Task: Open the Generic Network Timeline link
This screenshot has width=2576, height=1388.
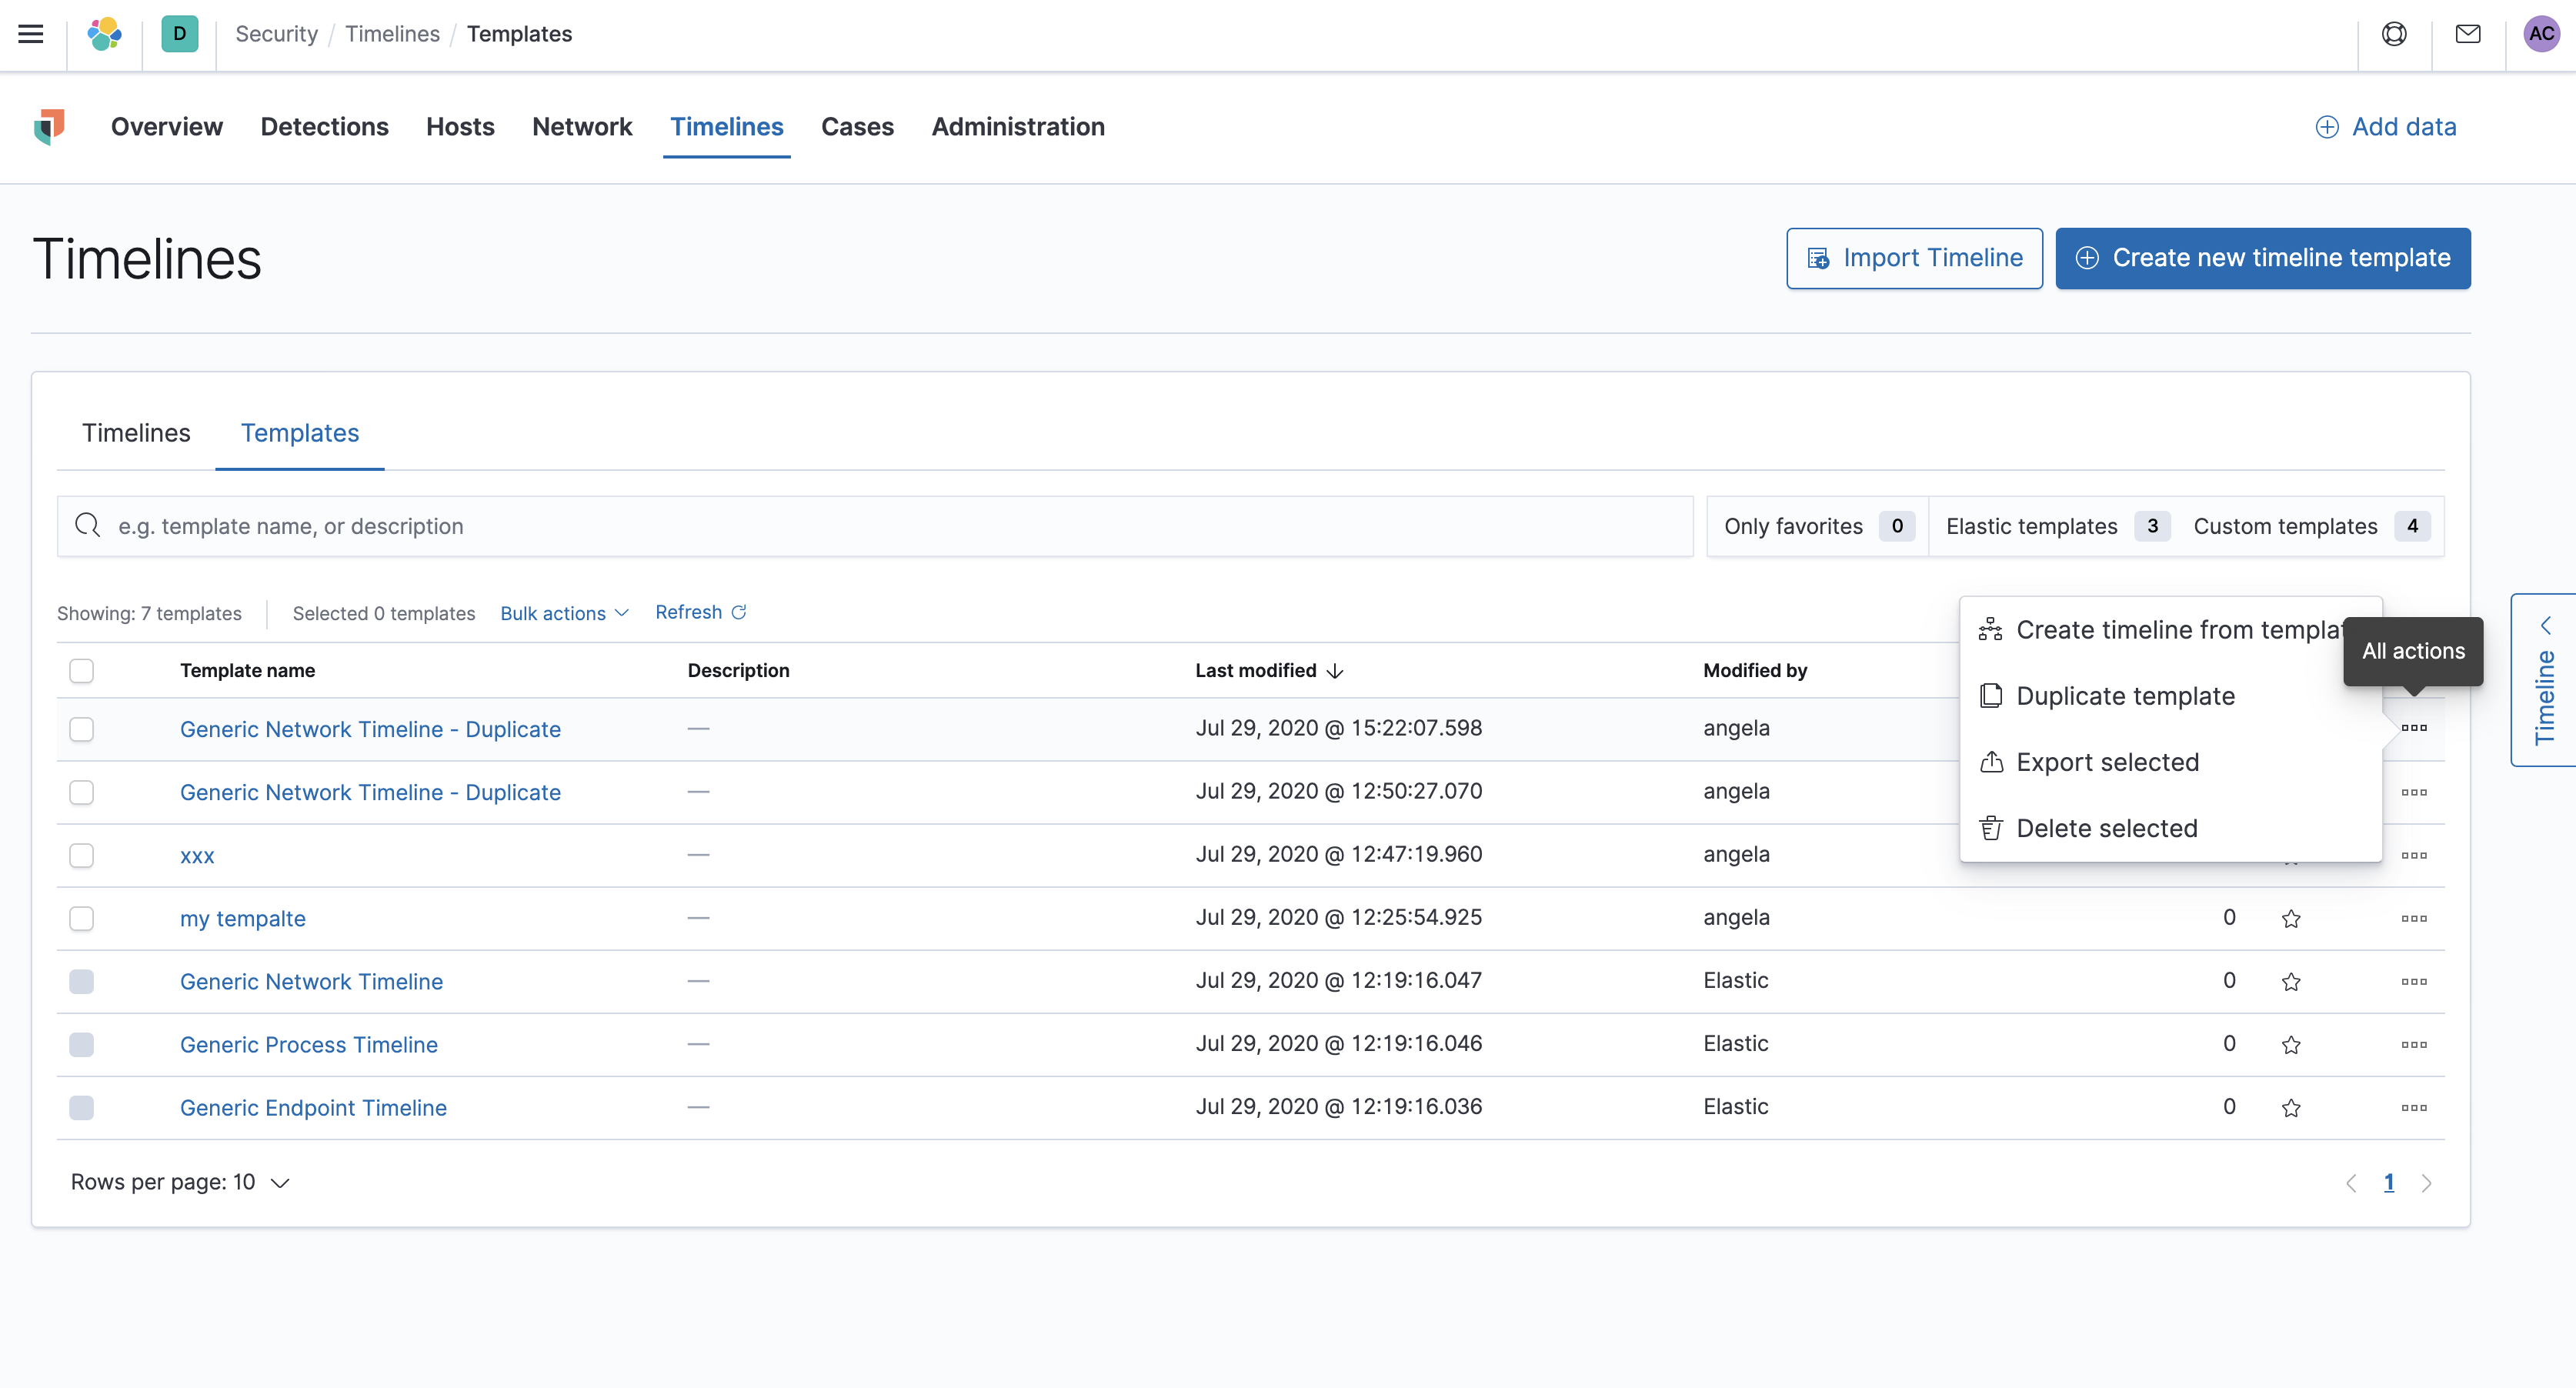Action: click(x=311, y=982)
